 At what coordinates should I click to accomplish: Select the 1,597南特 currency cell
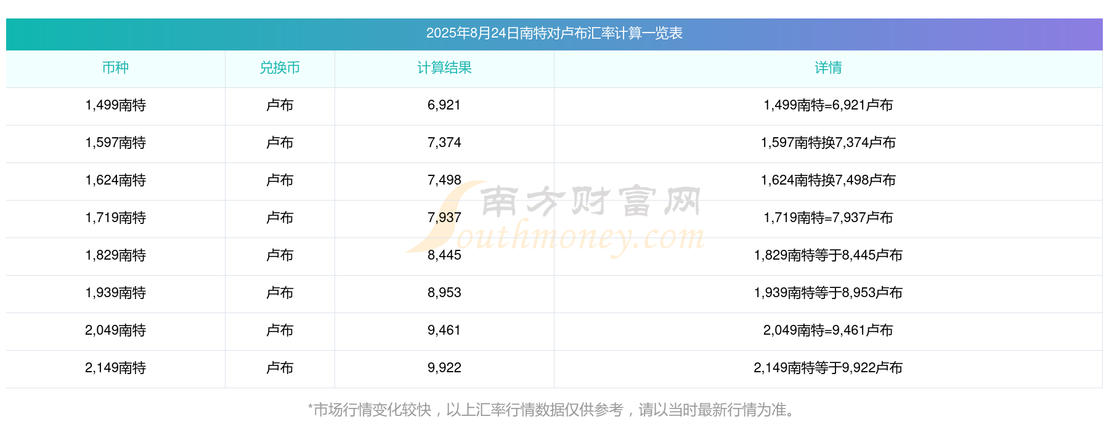coord(115,143)
